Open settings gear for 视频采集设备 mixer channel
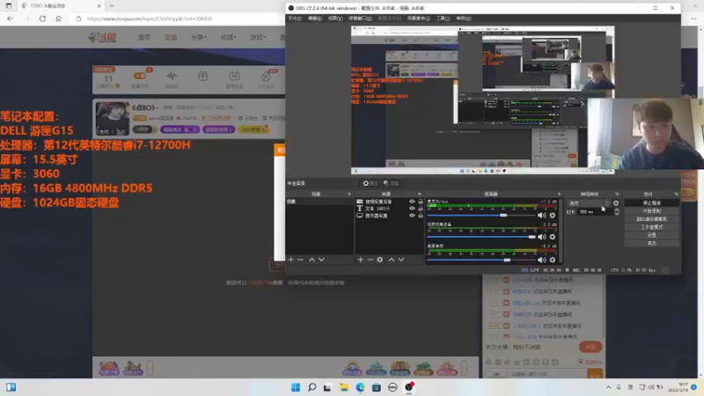This screenshot has width=704, height=396. (553, 237)
